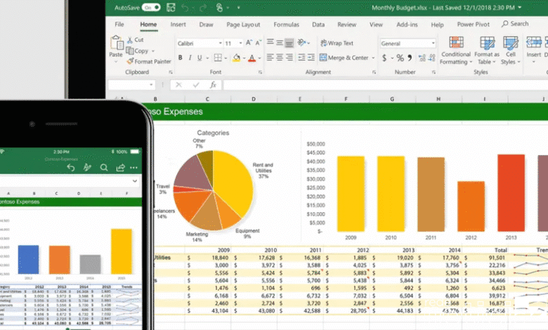Click the Search box in ribbon
This screenshot has width=548, height=330.
point(515,24)
